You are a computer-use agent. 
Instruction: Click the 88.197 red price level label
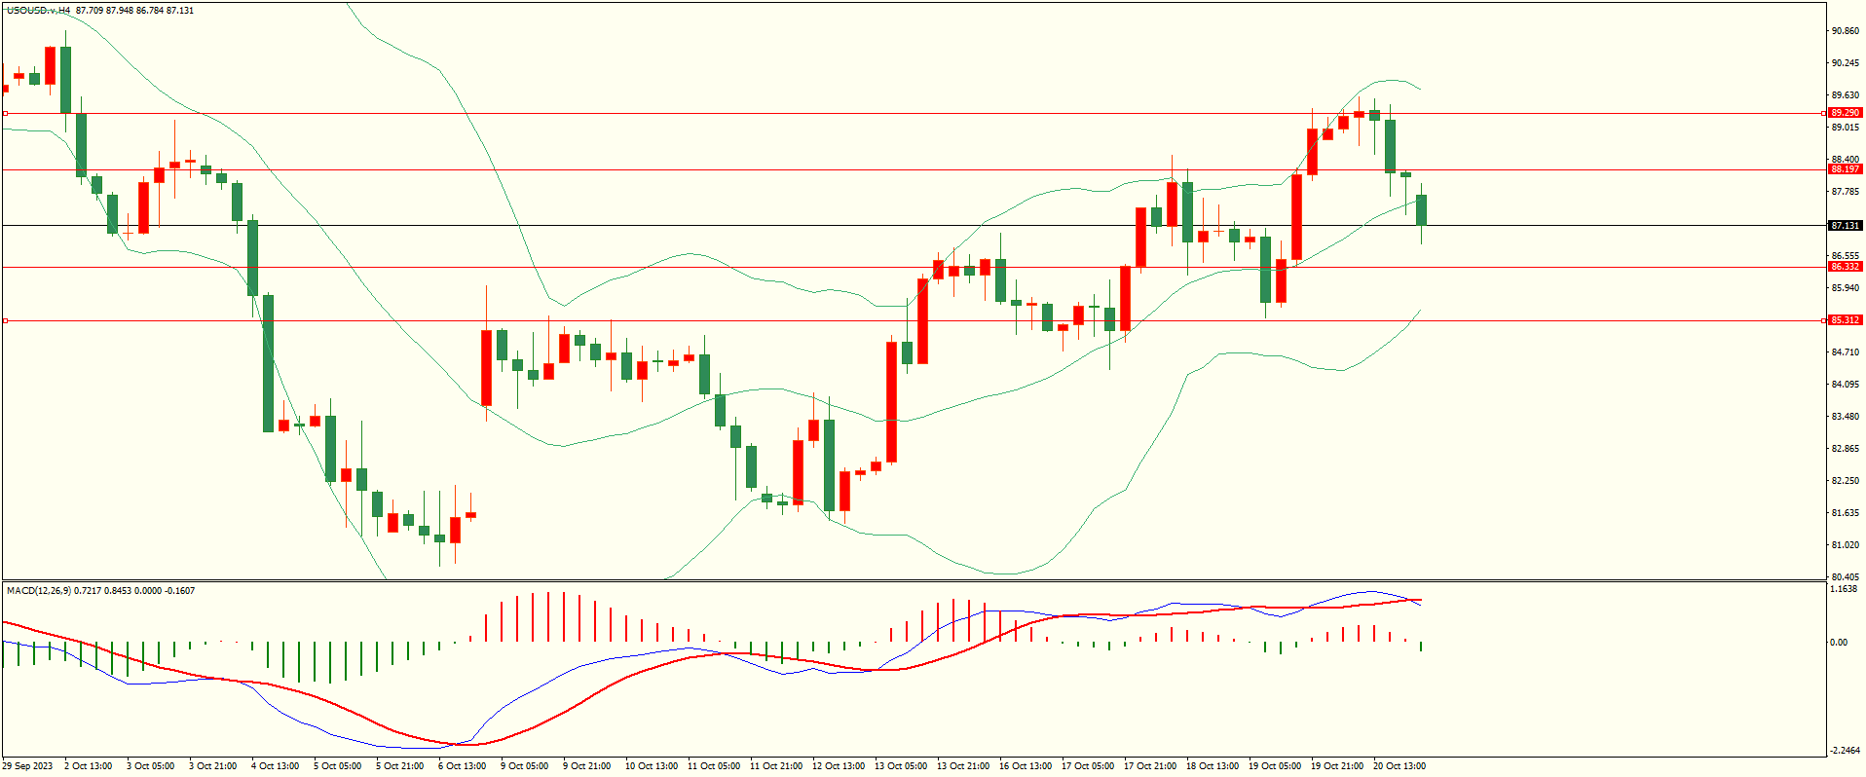[1845, 169]
